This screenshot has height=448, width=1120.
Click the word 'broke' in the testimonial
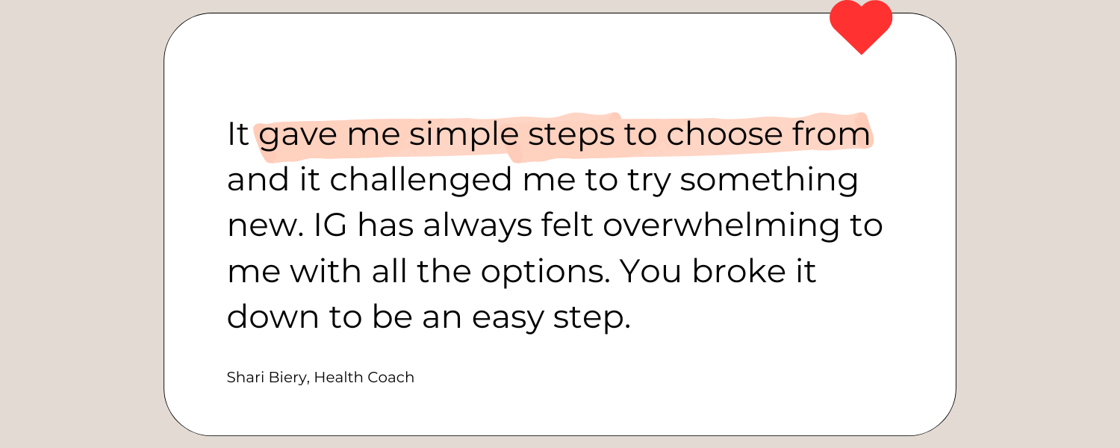(740, 271)
